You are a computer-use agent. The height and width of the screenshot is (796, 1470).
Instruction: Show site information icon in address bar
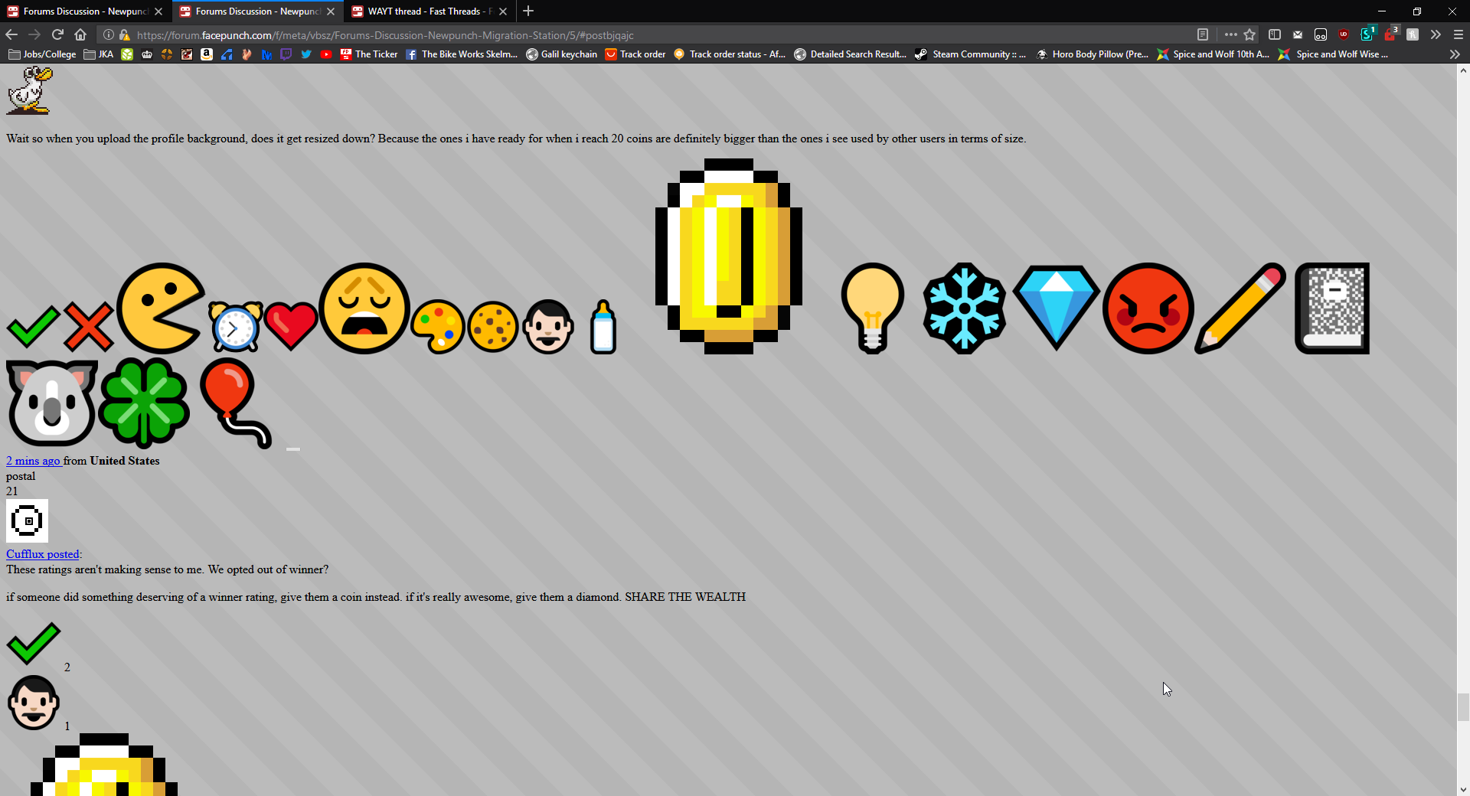(x=109, y=34)
